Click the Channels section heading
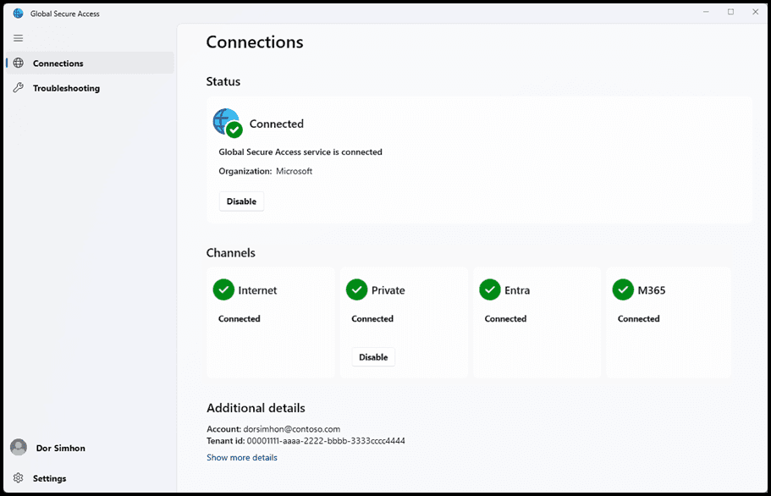The width and height of the screenshot is (771, 496). pos(230,253)
